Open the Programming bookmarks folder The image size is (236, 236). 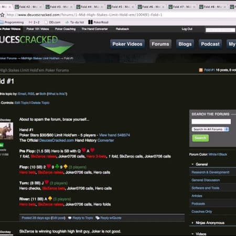point(12,23)
